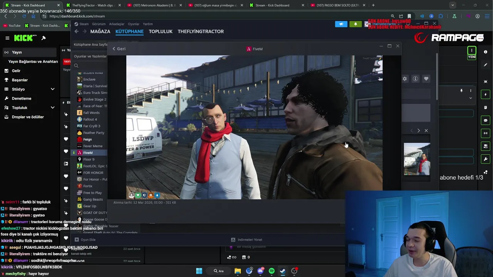Screen dimensions: 493x277
Task: Select FOR HONOR in library list
Action: click(x=92, y=173)
